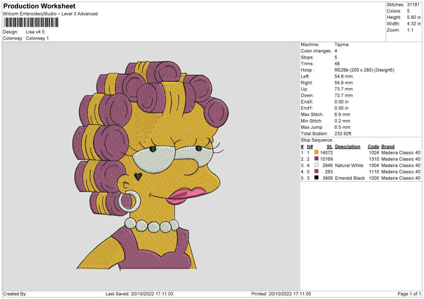This screenshot has width=424, height=299.
Task: Click the stitches count 31181
Action: point(413,5)
